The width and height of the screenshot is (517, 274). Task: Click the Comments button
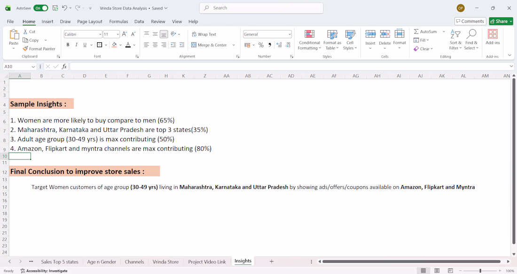point(470,21)
